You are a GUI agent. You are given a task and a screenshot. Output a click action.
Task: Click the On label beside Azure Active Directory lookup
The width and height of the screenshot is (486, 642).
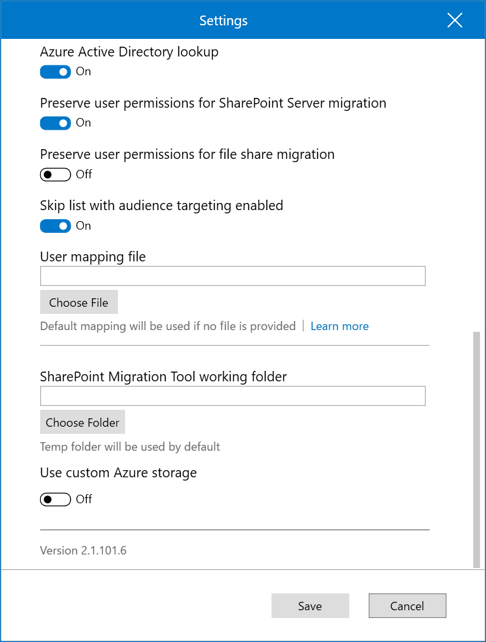point(82,71)
